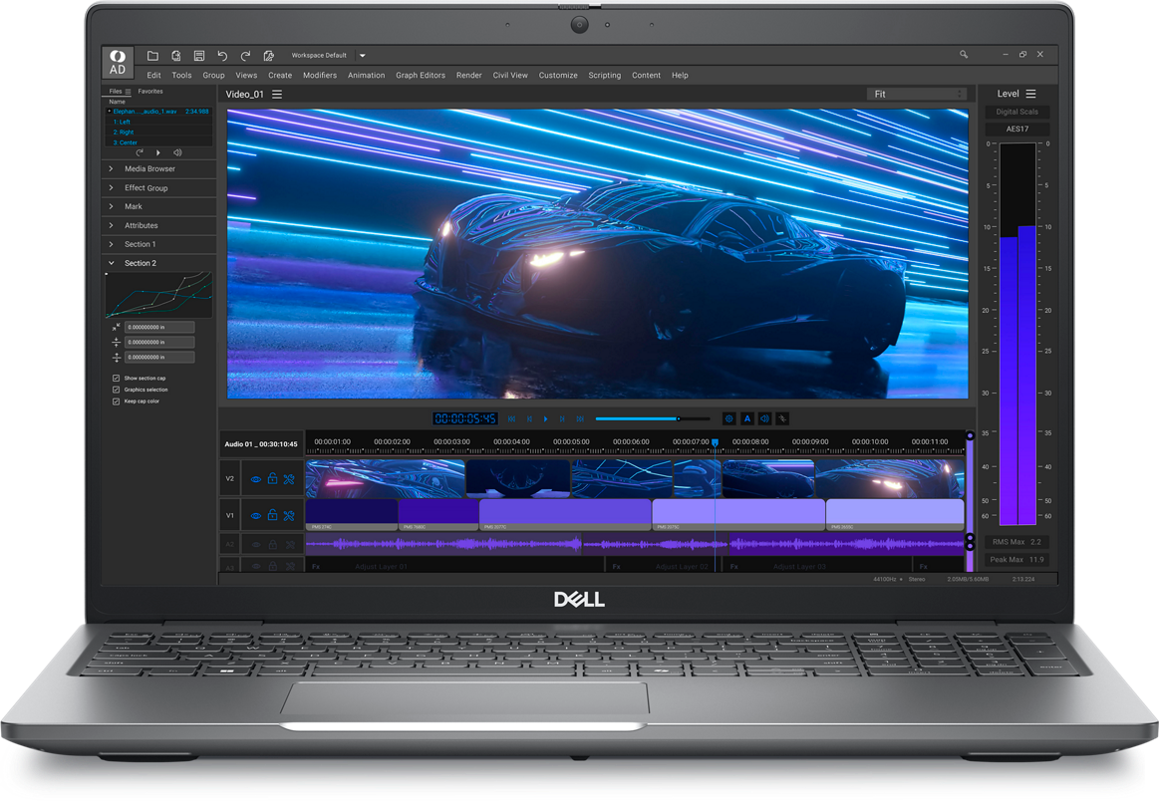Image resolution: width=1159 pixels, height=801 pixels.
Task: Open the folder icon in the toolbar
Action: pos(154,55)
